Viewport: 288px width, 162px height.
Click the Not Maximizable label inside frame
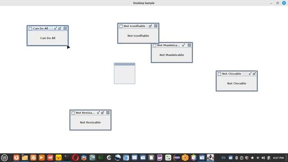click(172, 55)
